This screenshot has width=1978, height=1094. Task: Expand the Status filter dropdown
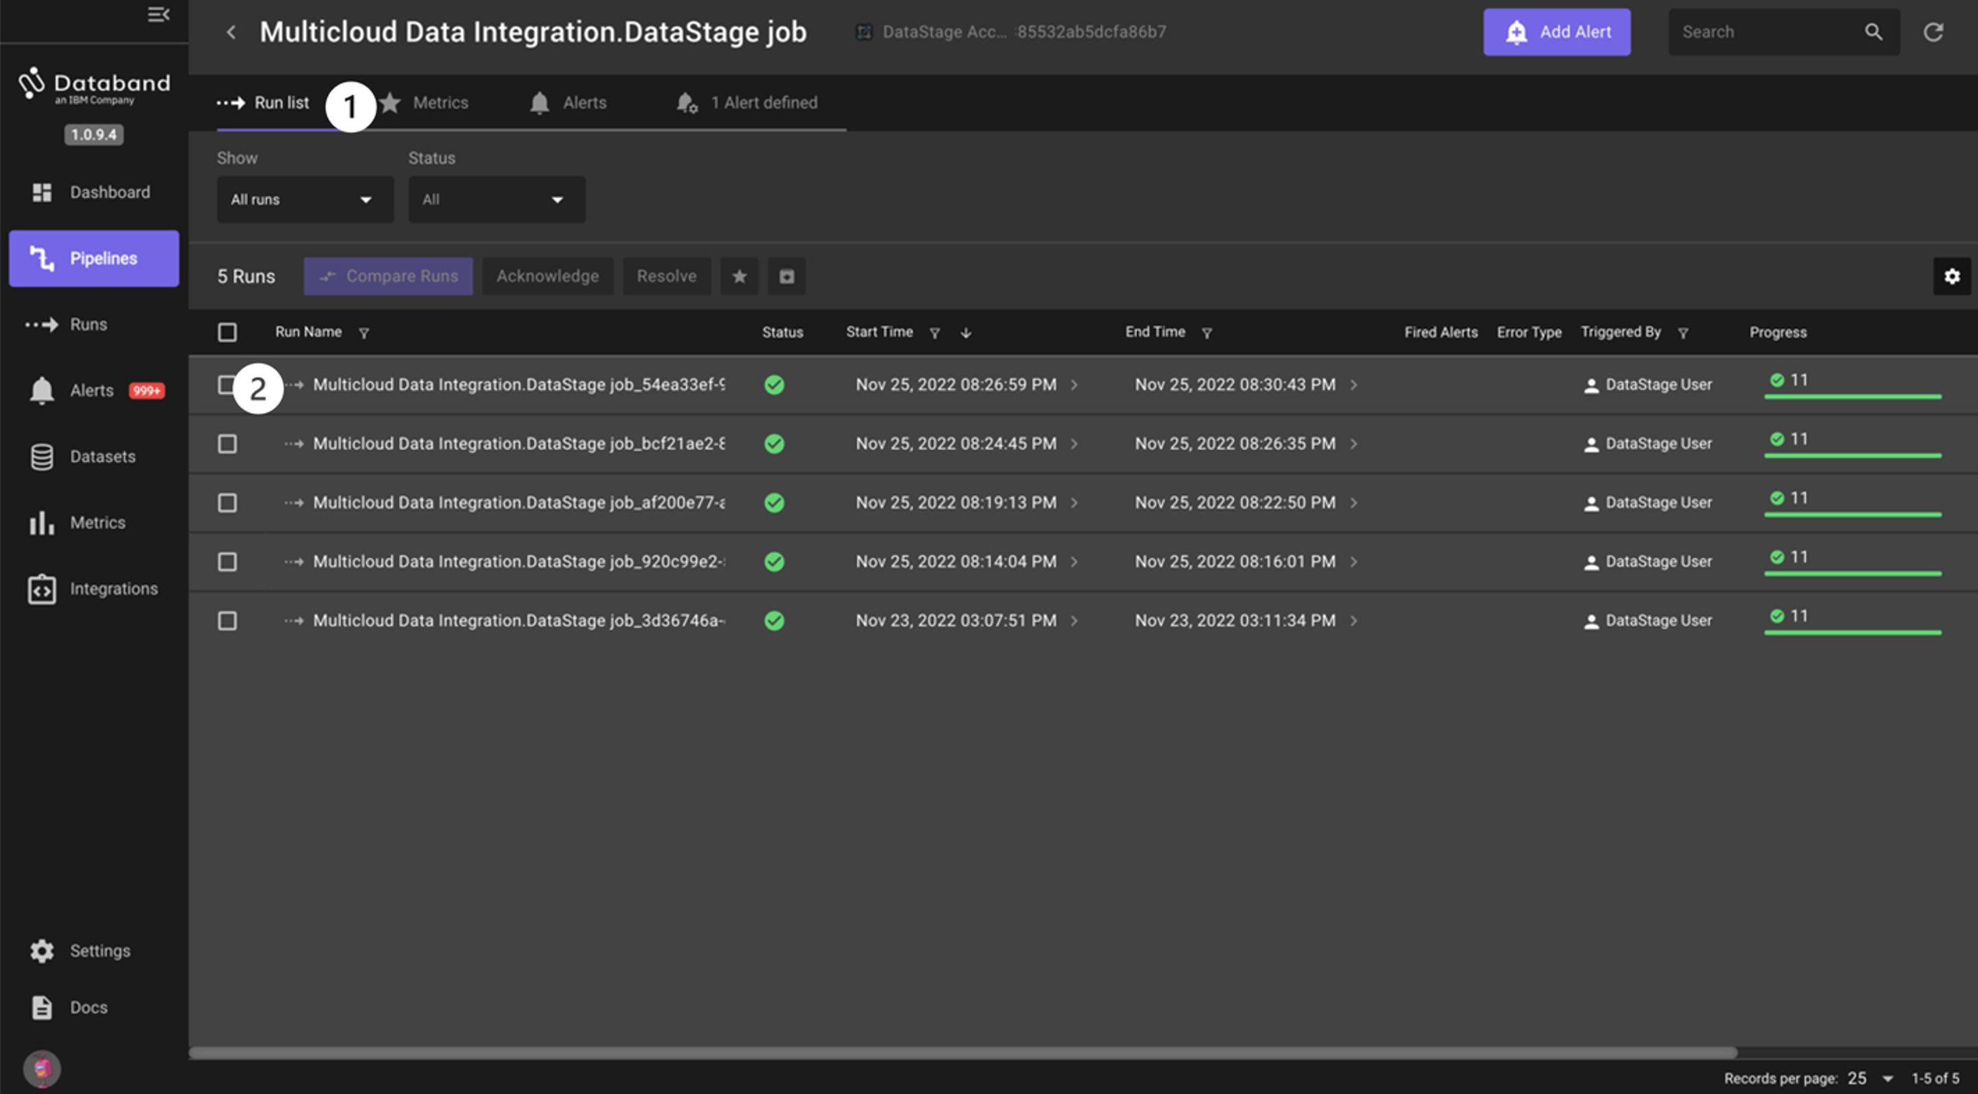point(496,200)
